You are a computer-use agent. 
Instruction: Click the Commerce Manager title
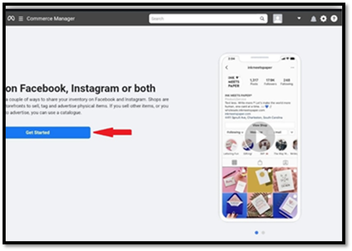coord(51,19)
